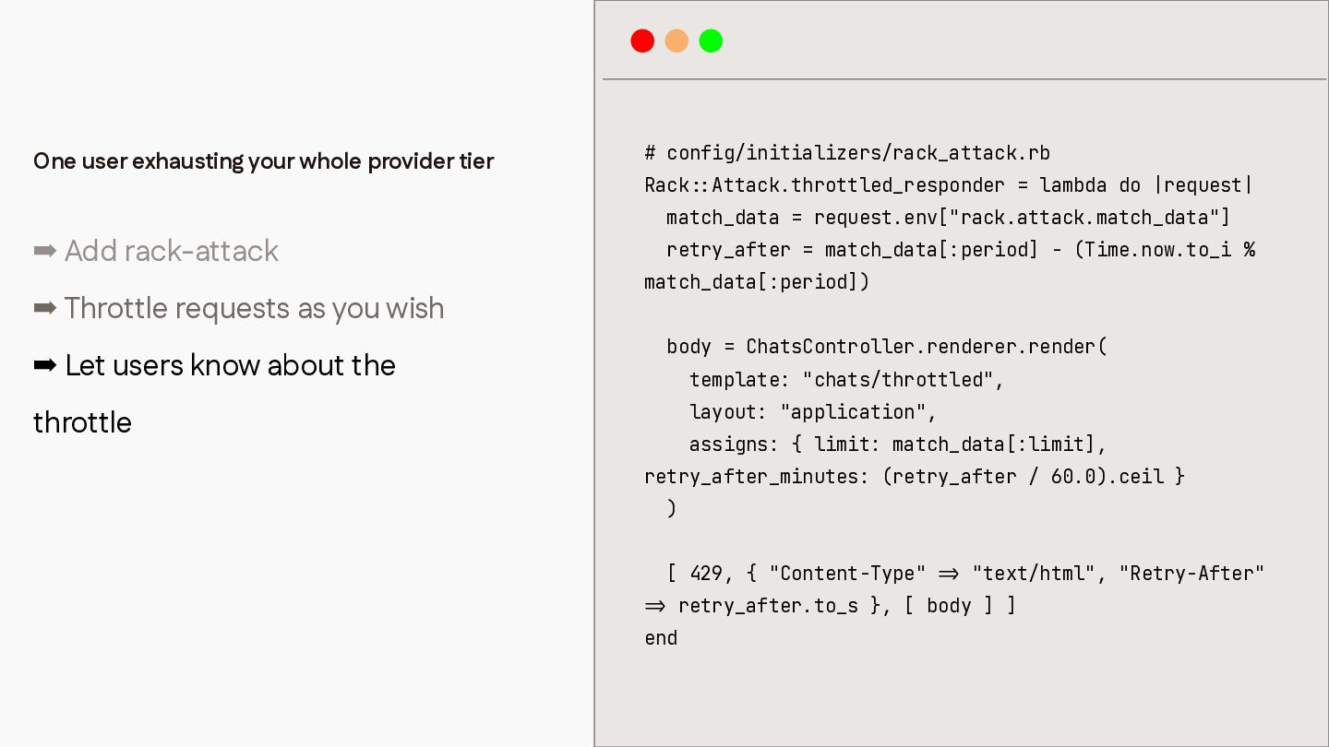Image resolution: width=1329 pixels, height=747 pixels.
Task: Click the 'retry_after = match_data[:period]' line
Action: pos(961,250)
